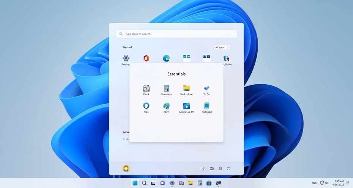The height and width of the screenshot is (188, 353).
Task: Open the Power options menu
Action: pyautogui.click(x=229, y=168)
